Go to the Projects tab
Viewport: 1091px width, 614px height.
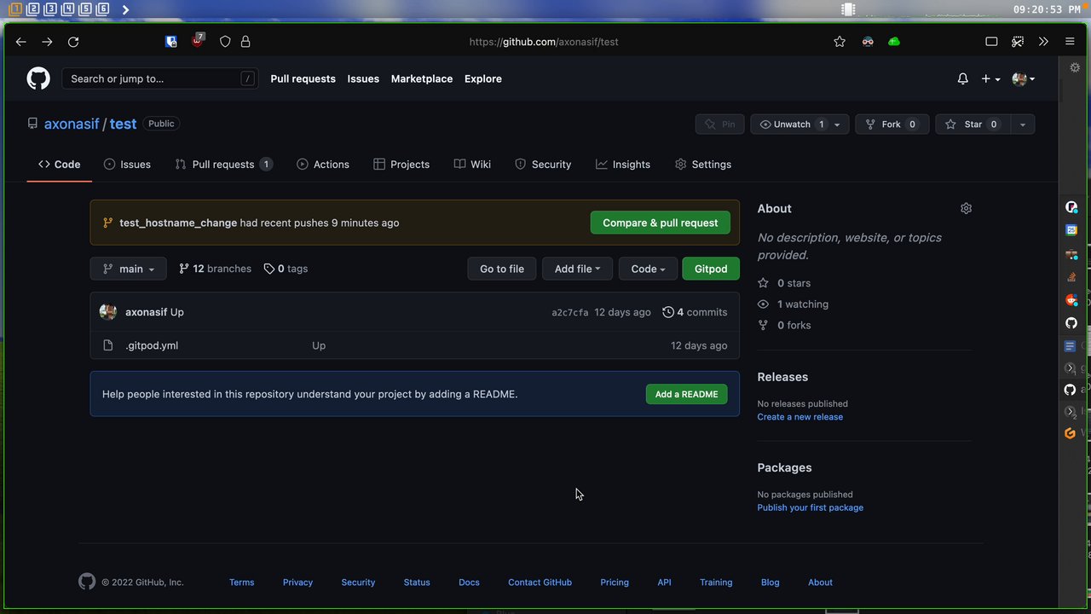tap(401, 165)
